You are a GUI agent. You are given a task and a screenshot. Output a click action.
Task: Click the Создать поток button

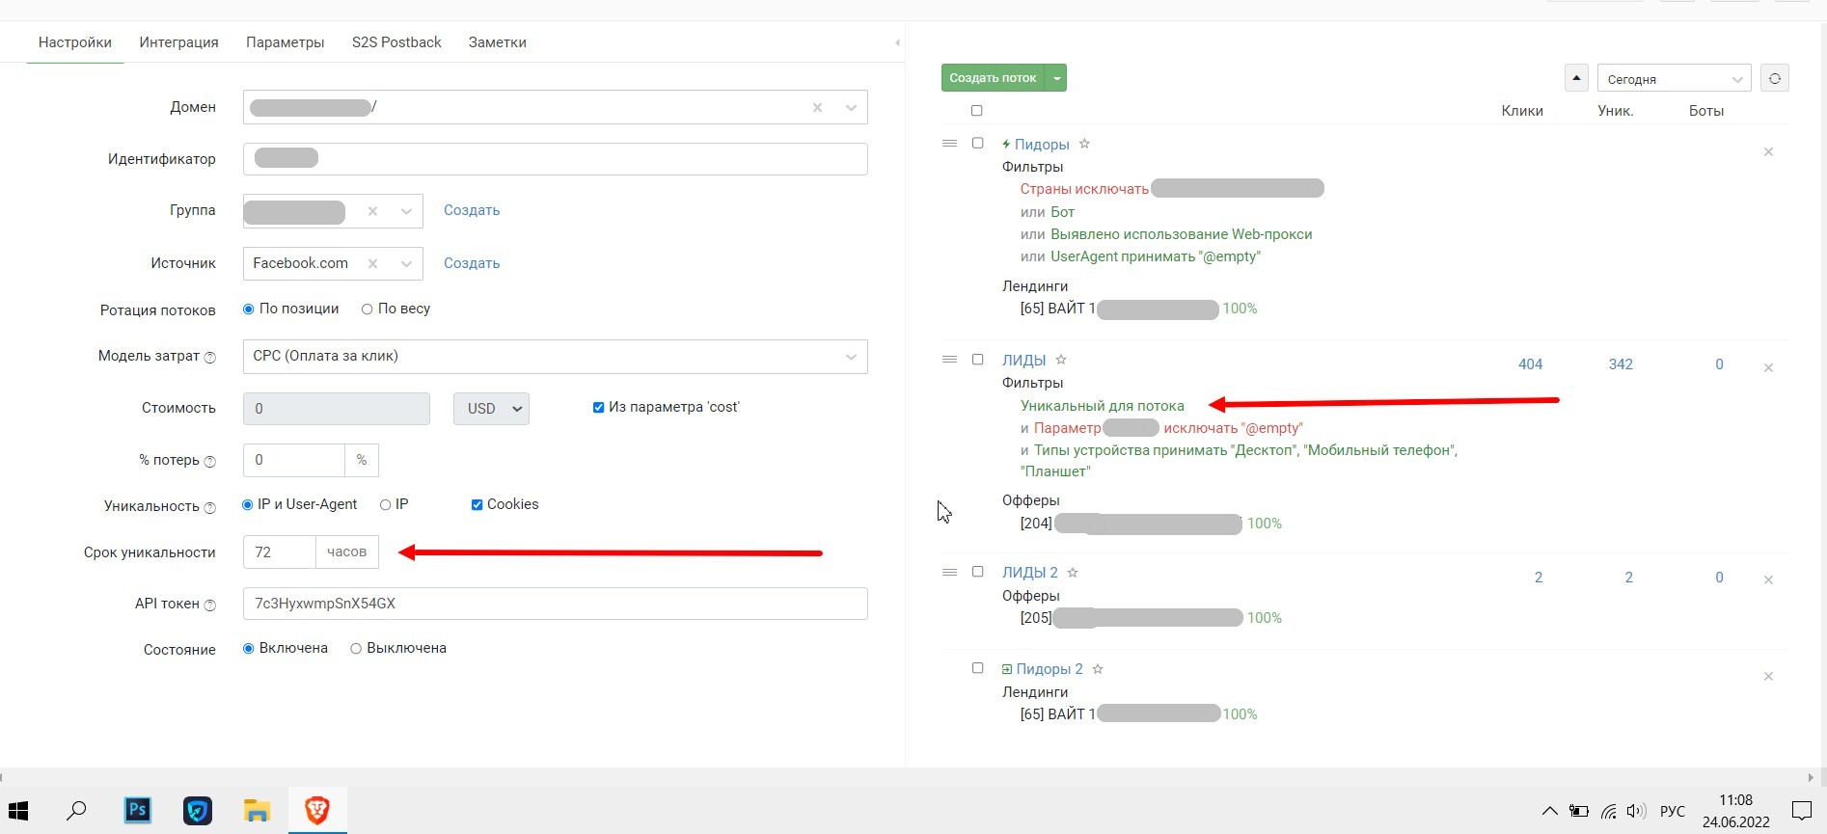[993, 78]
